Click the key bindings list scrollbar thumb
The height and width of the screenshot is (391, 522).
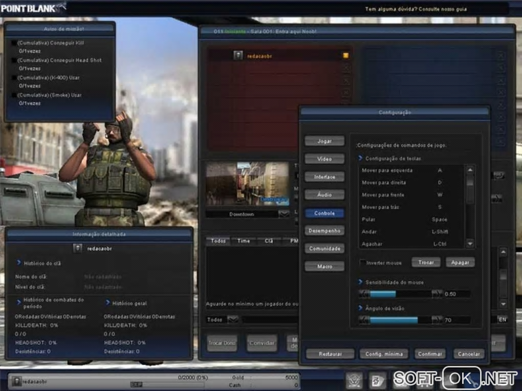click(470, 181)
